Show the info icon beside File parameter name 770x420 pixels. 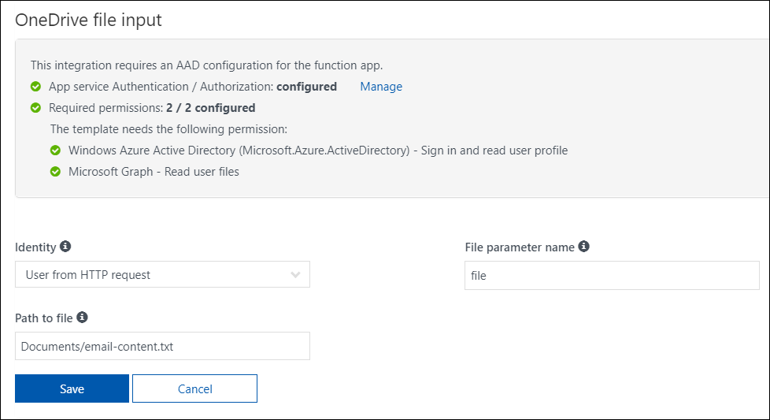(583, 247)
